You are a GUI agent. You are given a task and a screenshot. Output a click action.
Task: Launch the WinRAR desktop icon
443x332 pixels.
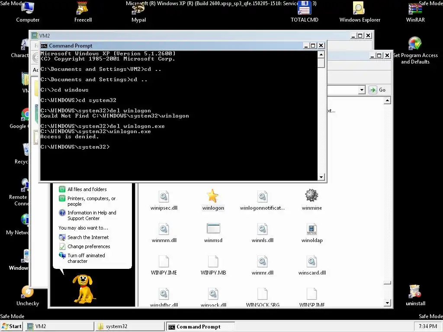tap(415, 11)
